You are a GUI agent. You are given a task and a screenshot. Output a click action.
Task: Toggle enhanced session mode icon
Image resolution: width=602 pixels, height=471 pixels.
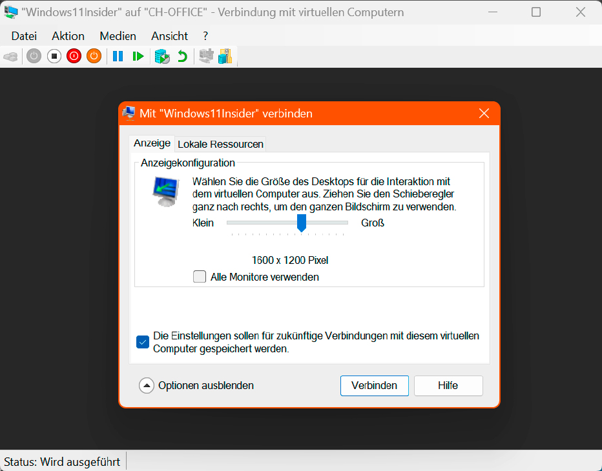206,56
